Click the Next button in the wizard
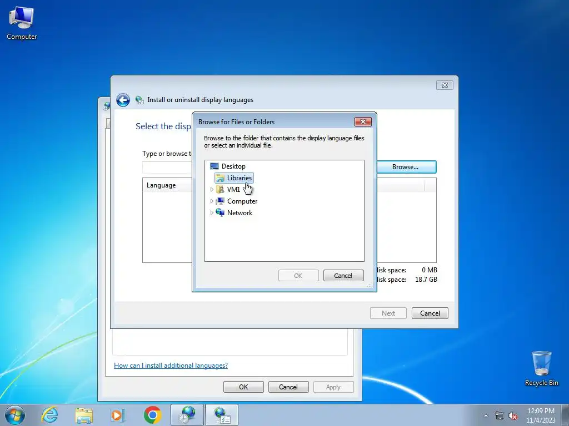This screenshot has width=569, height=426. point(388,313)
